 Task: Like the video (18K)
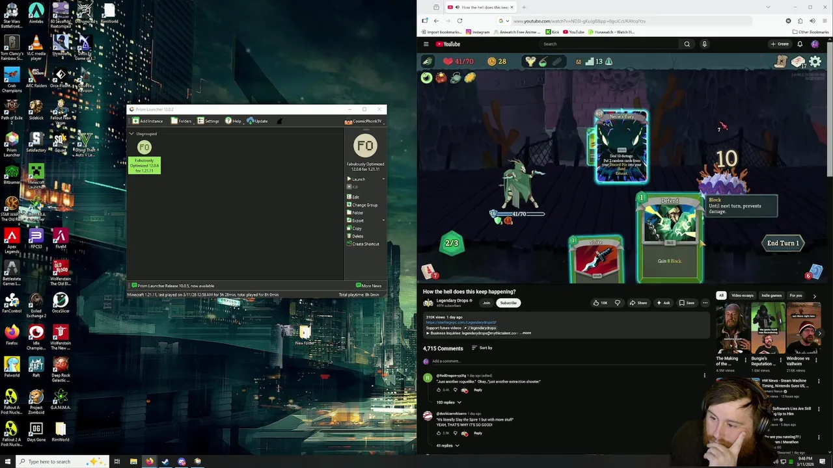point(600,303)
